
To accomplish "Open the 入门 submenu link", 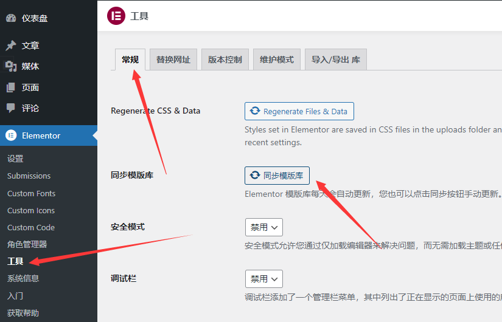I will [x=15, y=296].
